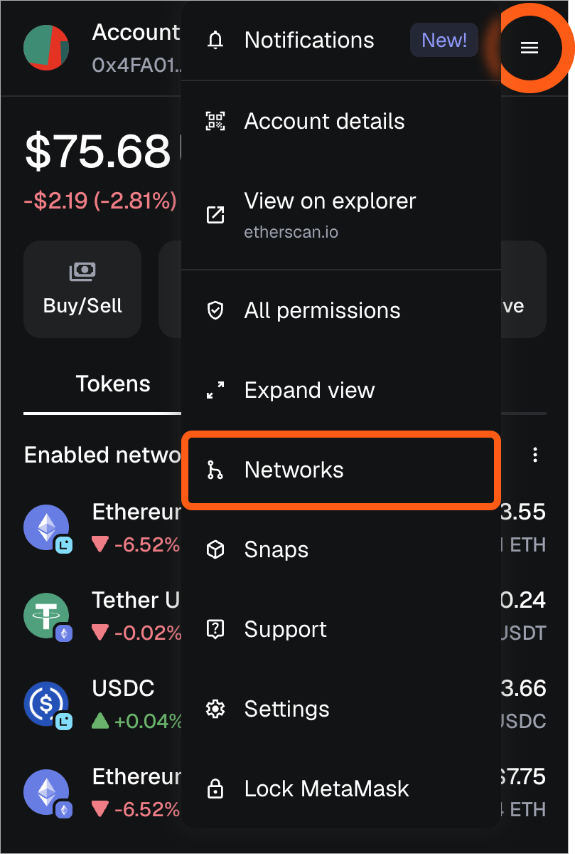Open the three-dot token options menu

[535, 455]
